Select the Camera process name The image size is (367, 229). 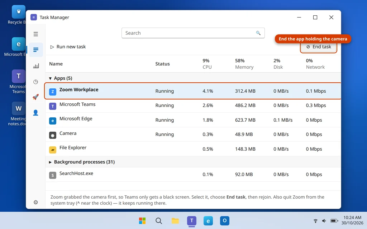(x=68, y=133)
